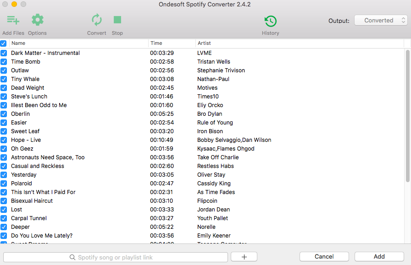Click artist Youth Pallet
This screenshot has width=411, height=265.
(212, 218)
